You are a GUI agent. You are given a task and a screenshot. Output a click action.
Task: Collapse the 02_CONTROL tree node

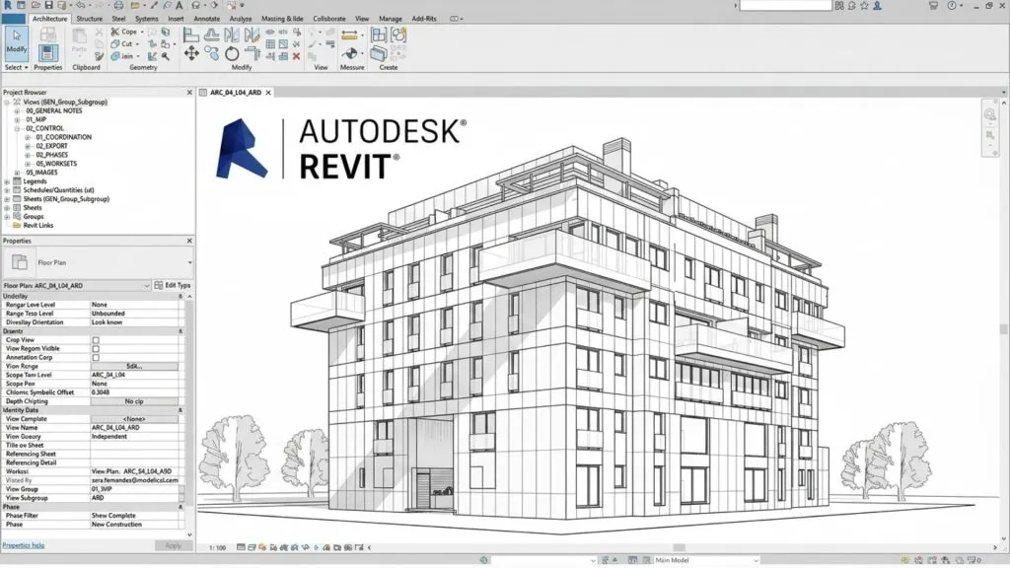18,129
